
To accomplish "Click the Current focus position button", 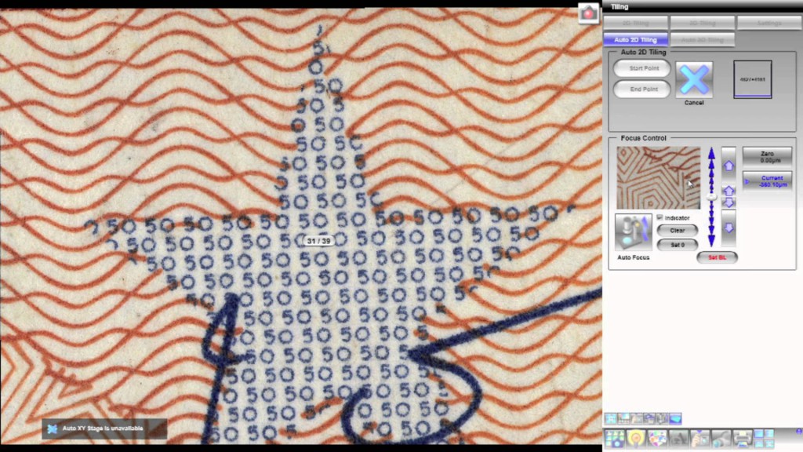I will 767,181.
